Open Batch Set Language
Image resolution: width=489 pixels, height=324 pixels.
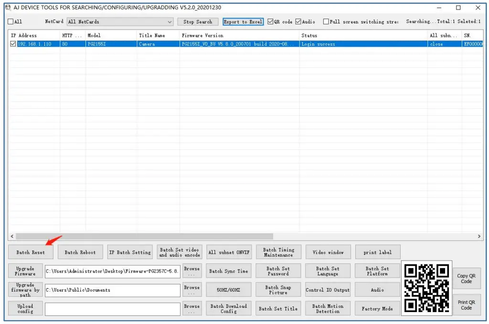(328, 271)
